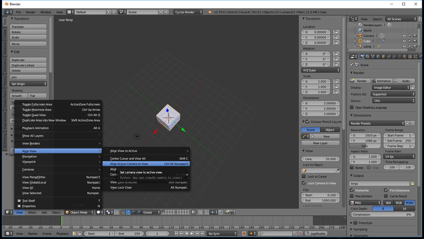Open the 24 fps frame rate dropdown
Viewport: 424px width, 239px height.
tap(399, 157)
